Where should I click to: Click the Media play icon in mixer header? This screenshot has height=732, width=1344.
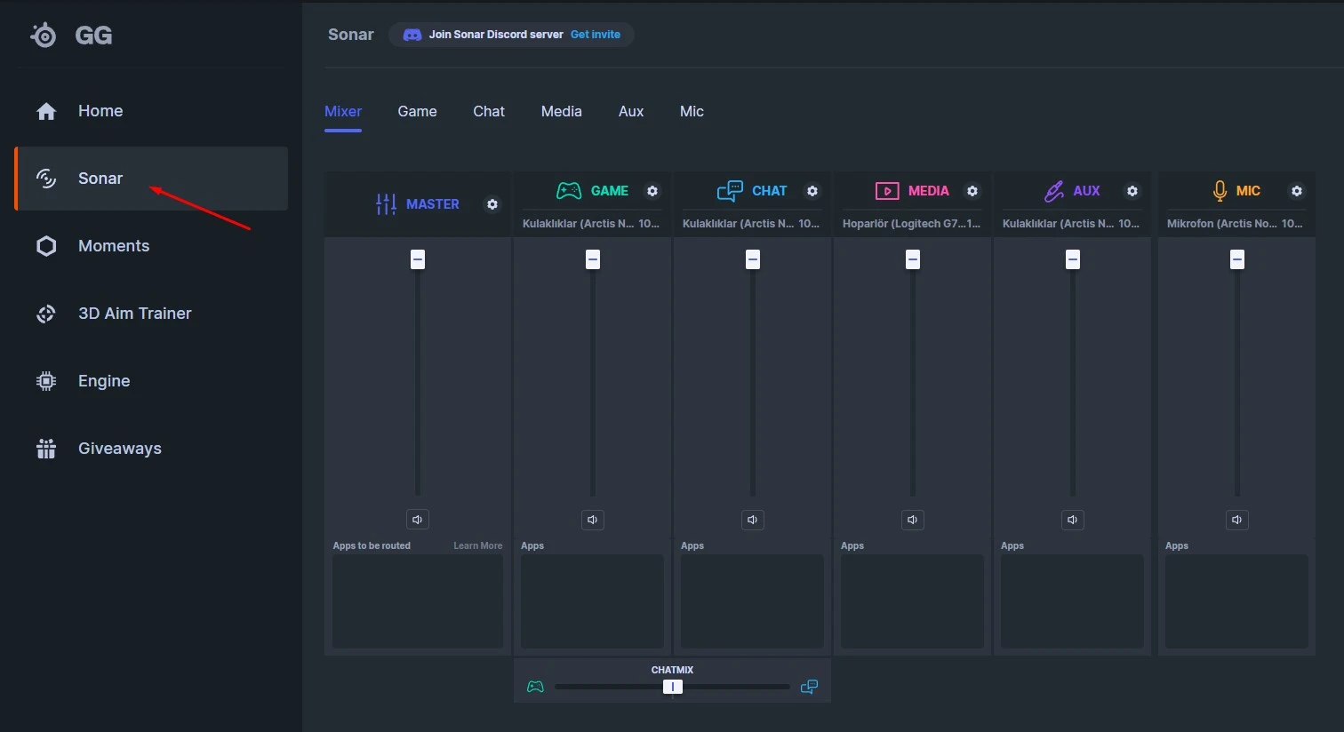coord(887,191)
